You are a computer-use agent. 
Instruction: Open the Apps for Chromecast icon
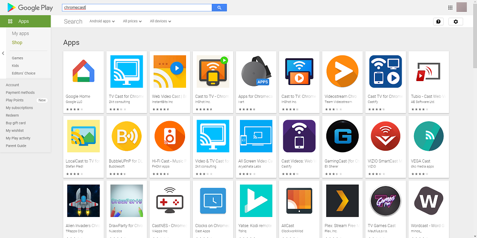point(256,72)
